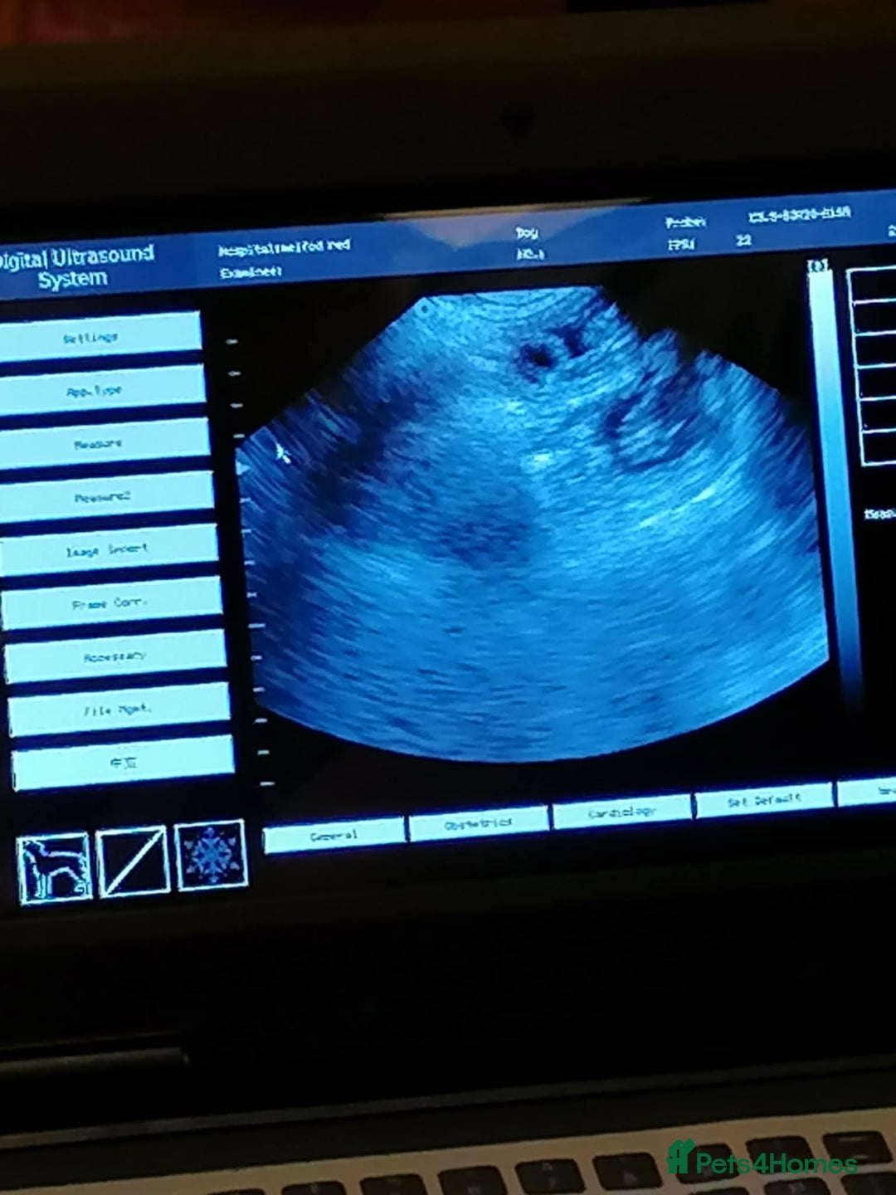This screenshot has height=1195, width=896.
Task: Open the Settings menu button
Action: coord(100,337)
